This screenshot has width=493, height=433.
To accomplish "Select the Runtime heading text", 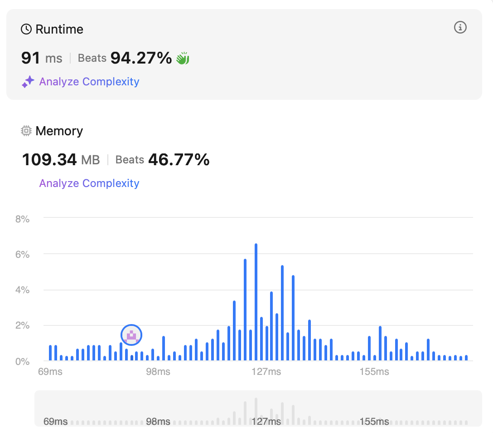I will [x=59, y=30].
